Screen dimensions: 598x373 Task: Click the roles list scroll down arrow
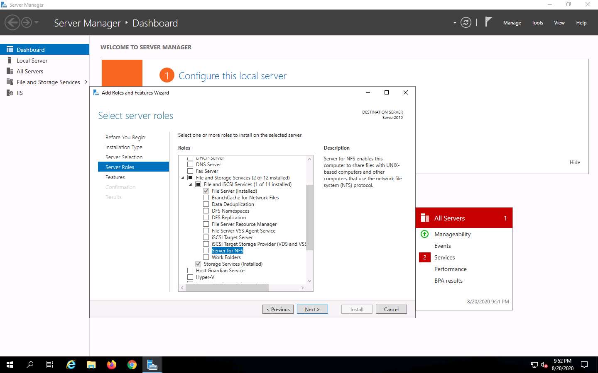point(309,281)
